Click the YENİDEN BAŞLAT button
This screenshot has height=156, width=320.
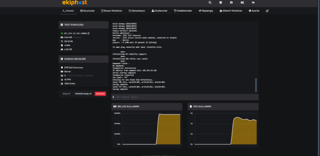[83, 94]
